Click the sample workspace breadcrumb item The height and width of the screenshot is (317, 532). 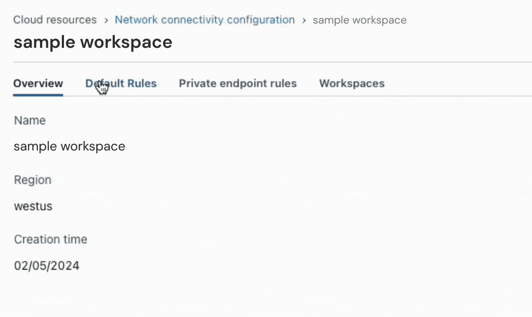(x=360, y=21)
